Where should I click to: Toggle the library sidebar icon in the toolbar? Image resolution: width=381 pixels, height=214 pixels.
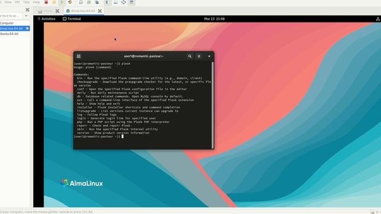coord(107,2)
